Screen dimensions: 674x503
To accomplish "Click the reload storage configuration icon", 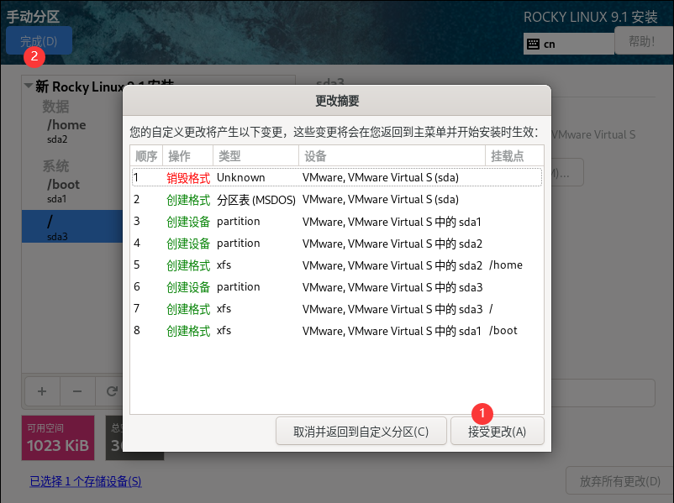I will 111,391.
